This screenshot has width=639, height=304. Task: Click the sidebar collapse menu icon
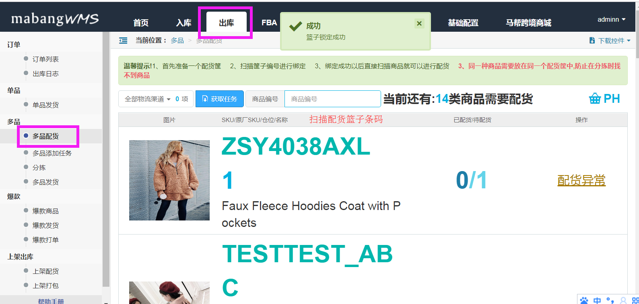123,41
